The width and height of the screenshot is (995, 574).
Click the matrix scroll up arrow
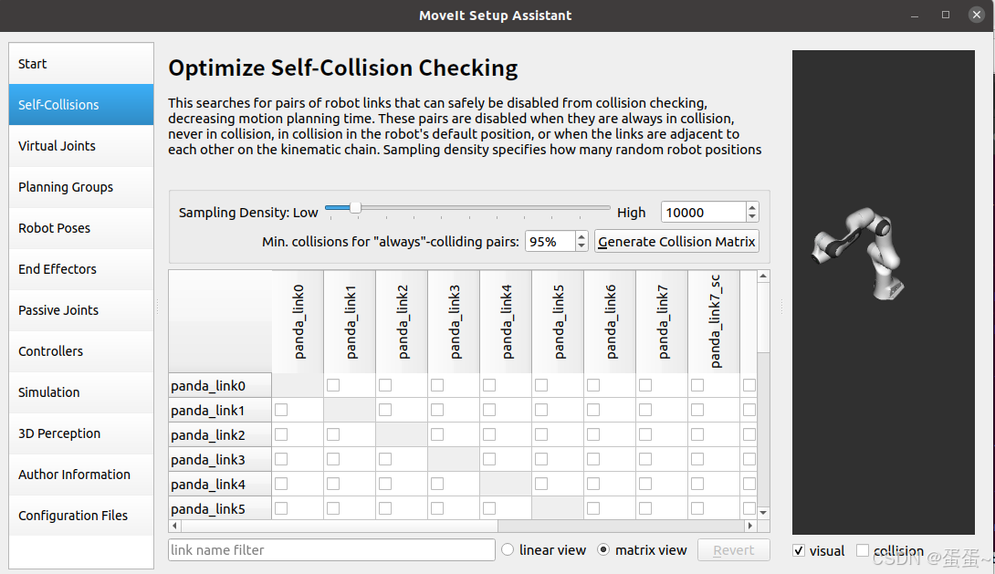click(x=763, y=277)
